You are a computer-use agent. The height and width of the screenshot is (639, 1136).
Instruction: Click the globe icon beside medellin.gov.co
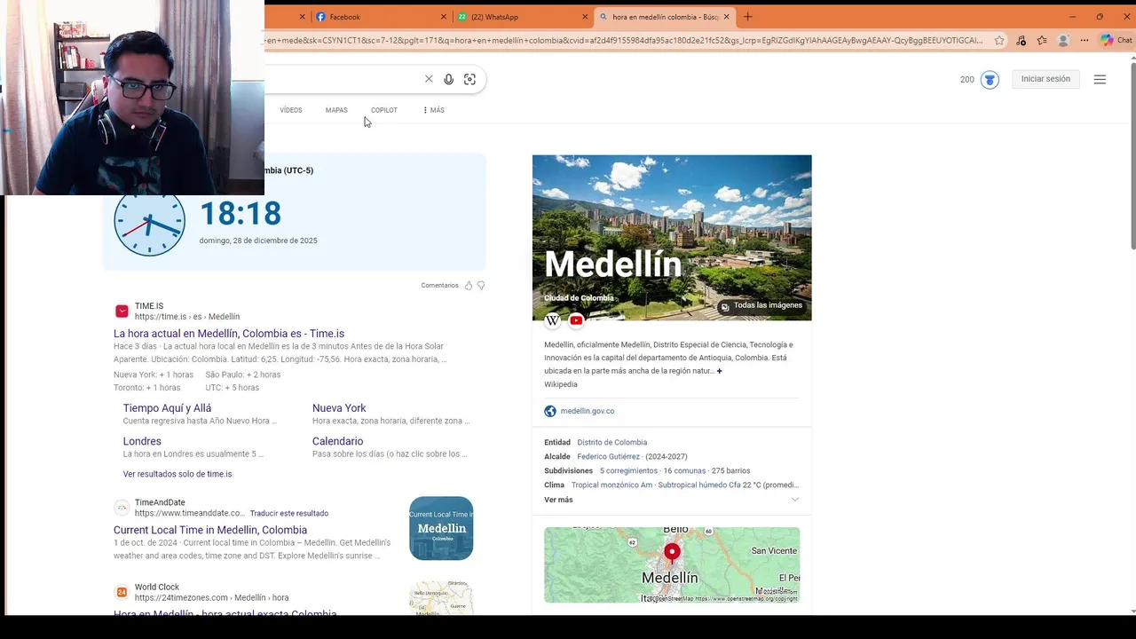pos(550,411)
